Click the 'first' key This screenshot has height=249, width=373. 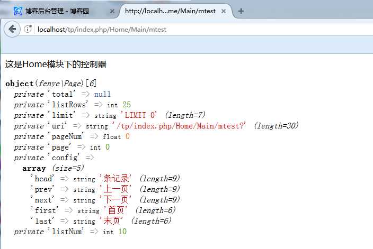point(45,210)
